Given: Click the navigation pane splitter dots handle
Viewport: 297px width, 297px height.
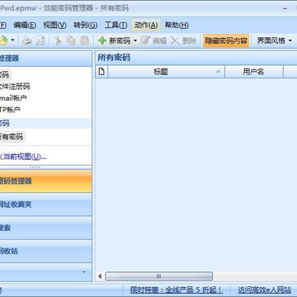Looking at the screenshot, I should [x=35, y=167].
